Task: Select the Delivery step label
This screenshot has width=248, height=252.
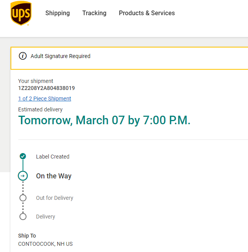Action: coord(46,217)
